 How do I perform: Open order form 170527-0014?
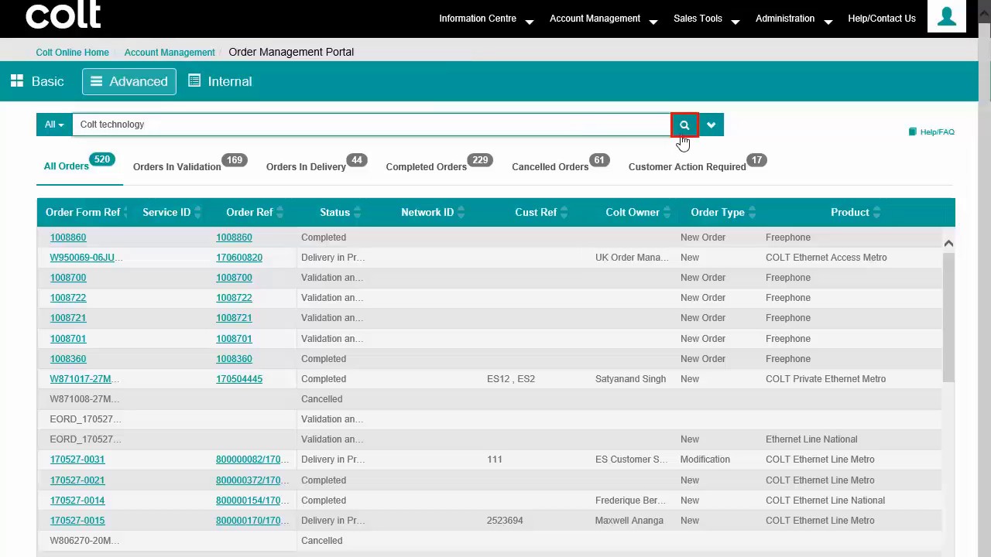(x=77, y=501)
